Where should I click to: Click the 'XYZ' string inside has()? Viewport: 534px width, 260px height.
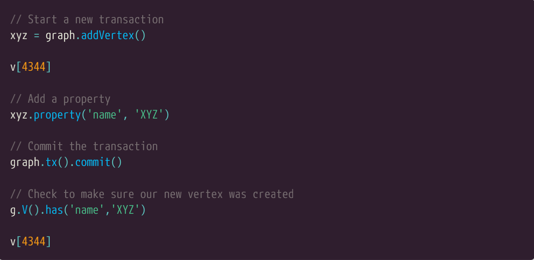[126, 210]
